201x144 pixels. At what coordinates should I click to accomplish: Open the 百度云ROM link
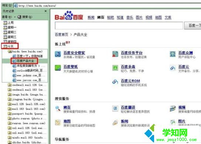pyautogui.click(x=130, y=81)
